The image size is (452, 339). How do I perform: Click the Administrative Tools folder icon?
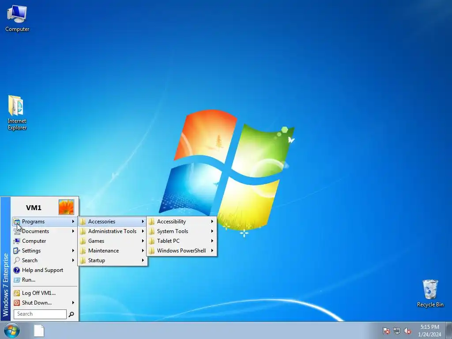(83, 231)
